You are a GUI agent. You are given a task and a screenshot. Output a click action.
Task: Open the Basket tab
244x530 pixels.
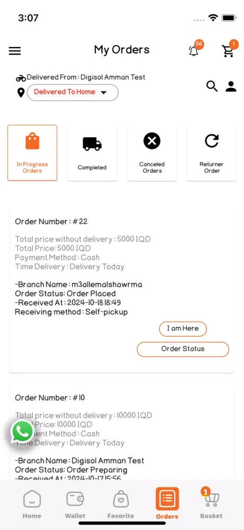[211, 505]
